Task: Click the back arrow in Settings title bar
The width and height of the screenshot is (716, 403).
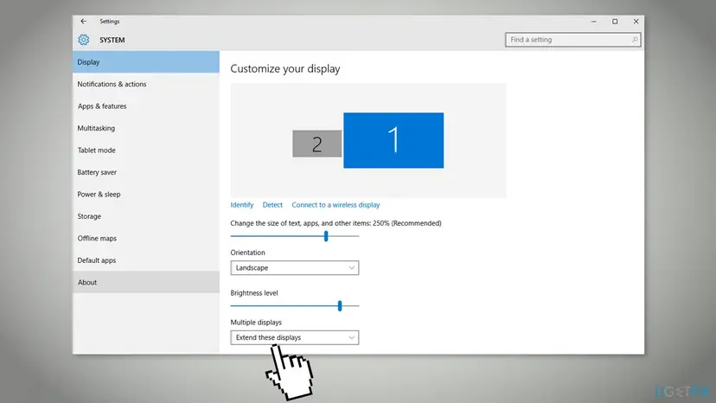Action: (83, 21)
